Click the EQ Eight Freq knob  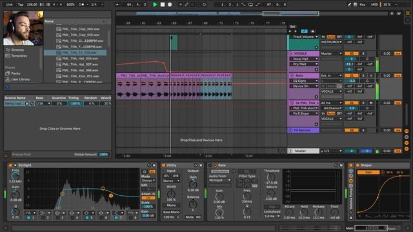(15, 176)
